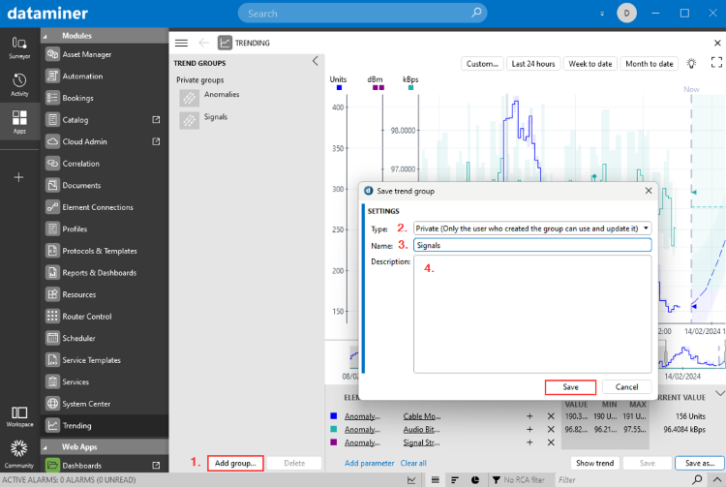This screenshot has width=726, height=487.
Task: Click the plus icon in sidebar
Action: pos(18,177)
